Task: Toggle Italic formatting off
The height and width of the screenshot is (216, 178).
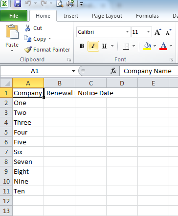Action: [93, 46]
